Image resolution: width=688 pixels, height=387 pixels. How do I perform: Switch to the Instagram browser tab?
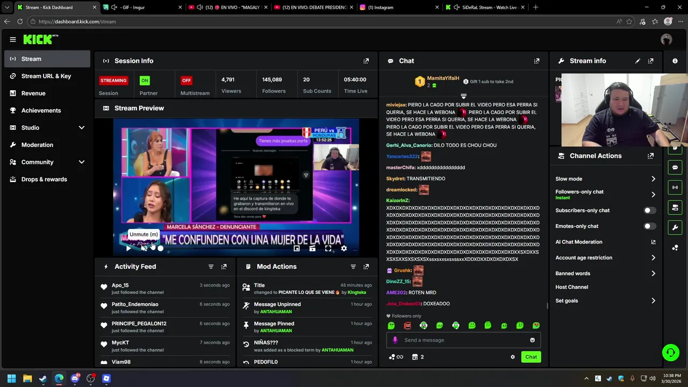[399, 8]
